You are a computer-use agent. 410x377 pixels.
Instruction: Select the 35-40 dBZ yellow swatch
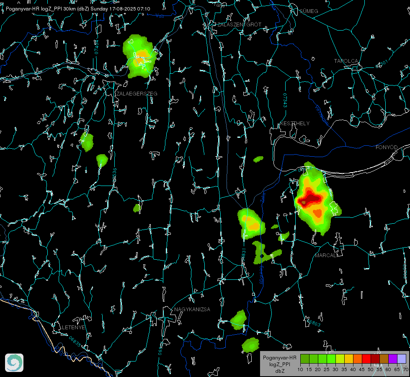[349, 359]
